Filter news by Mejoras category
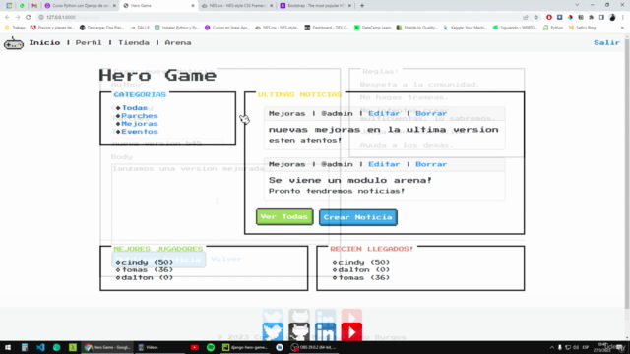 [140, 124]
